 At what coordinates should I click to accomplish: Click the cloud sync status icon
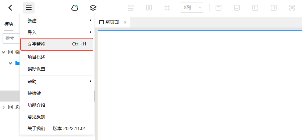click(x=75, y=8)
